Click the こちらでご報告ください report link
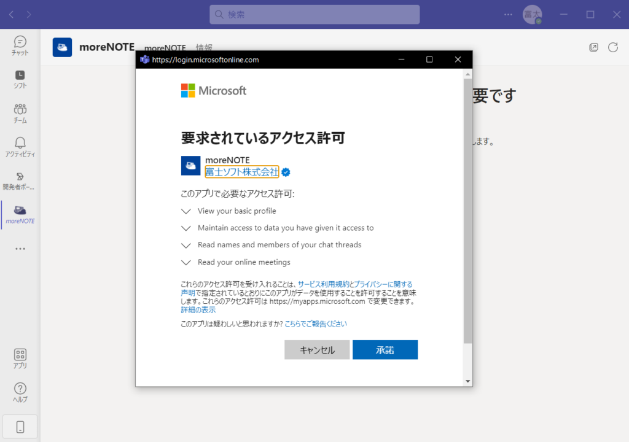 316,324
